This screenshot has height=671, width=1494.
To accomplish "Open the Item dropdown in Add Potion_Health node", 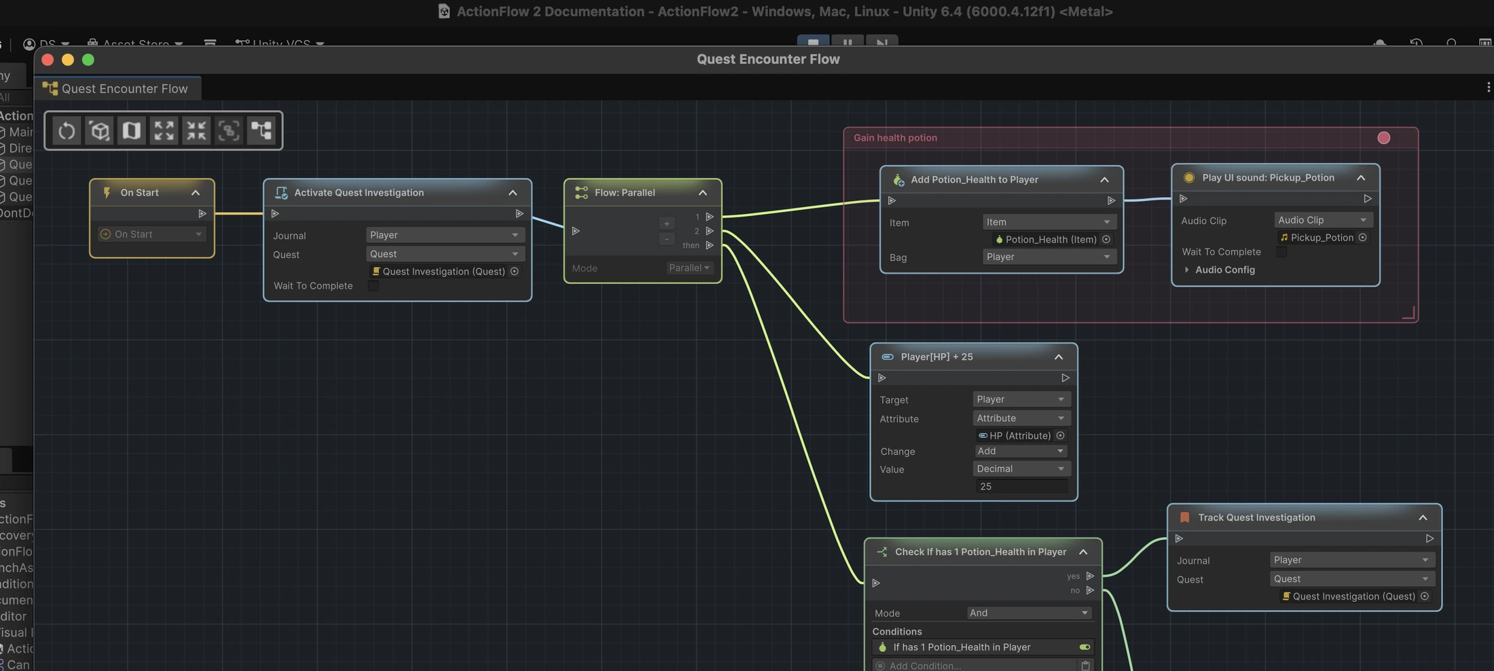I will [x=1049, y=222].
